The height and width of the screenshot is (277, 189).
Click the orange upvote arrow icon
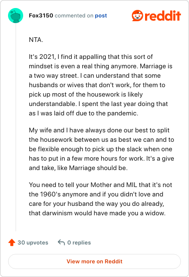point(12,242)
